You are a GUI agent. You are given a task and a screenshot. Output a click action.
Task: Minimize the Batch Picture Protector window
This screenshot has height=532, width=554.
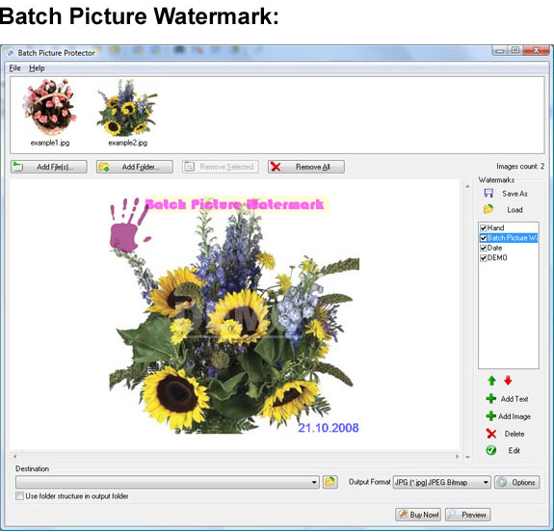500,50
